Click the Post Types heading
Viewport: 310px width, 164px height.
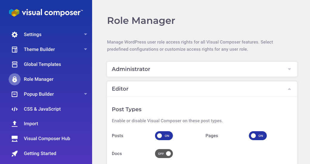(126, 109)
